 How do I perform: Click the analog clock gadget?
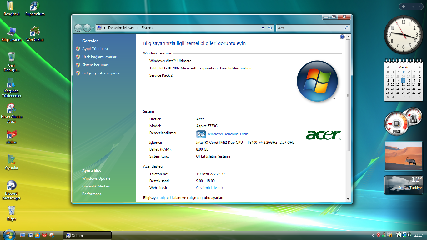coord(404,35)
